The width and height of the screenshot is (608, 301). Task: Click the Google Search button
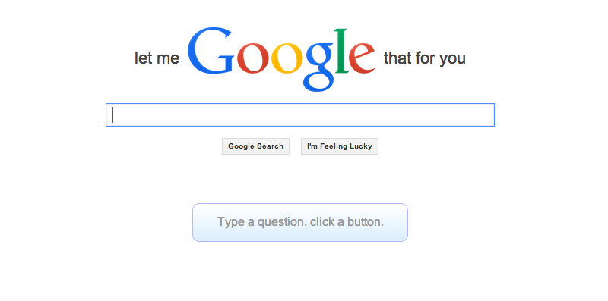[x=255, y=146]
